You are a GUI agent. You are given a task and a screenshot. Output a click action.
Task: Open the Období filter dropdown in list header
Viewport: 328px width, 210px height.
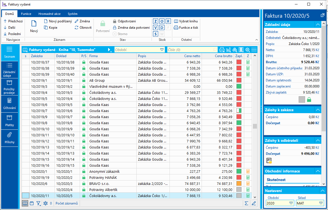coord(162,50)
